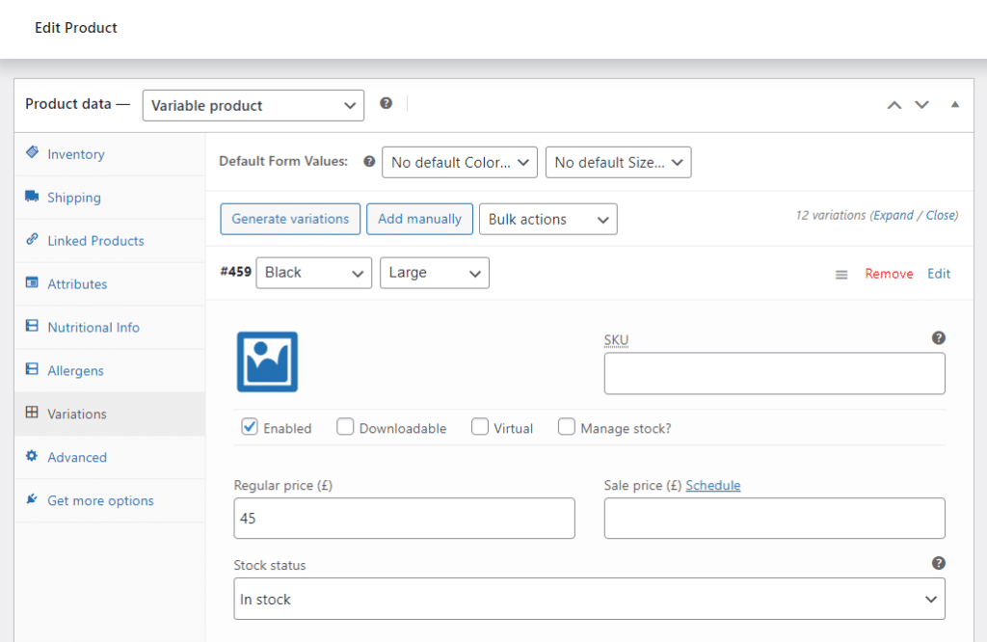Click the variation placeholder image icon
The width and height of the screenshot is (987, 642).
point(267,361)
